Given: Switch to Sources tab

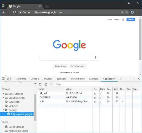Looking at the screenshot, I should click(x=48, y=79).
